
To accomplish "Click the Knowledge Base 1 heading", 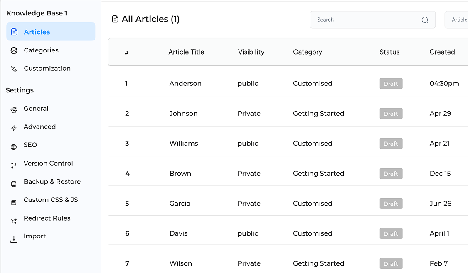I will [37, 13].
